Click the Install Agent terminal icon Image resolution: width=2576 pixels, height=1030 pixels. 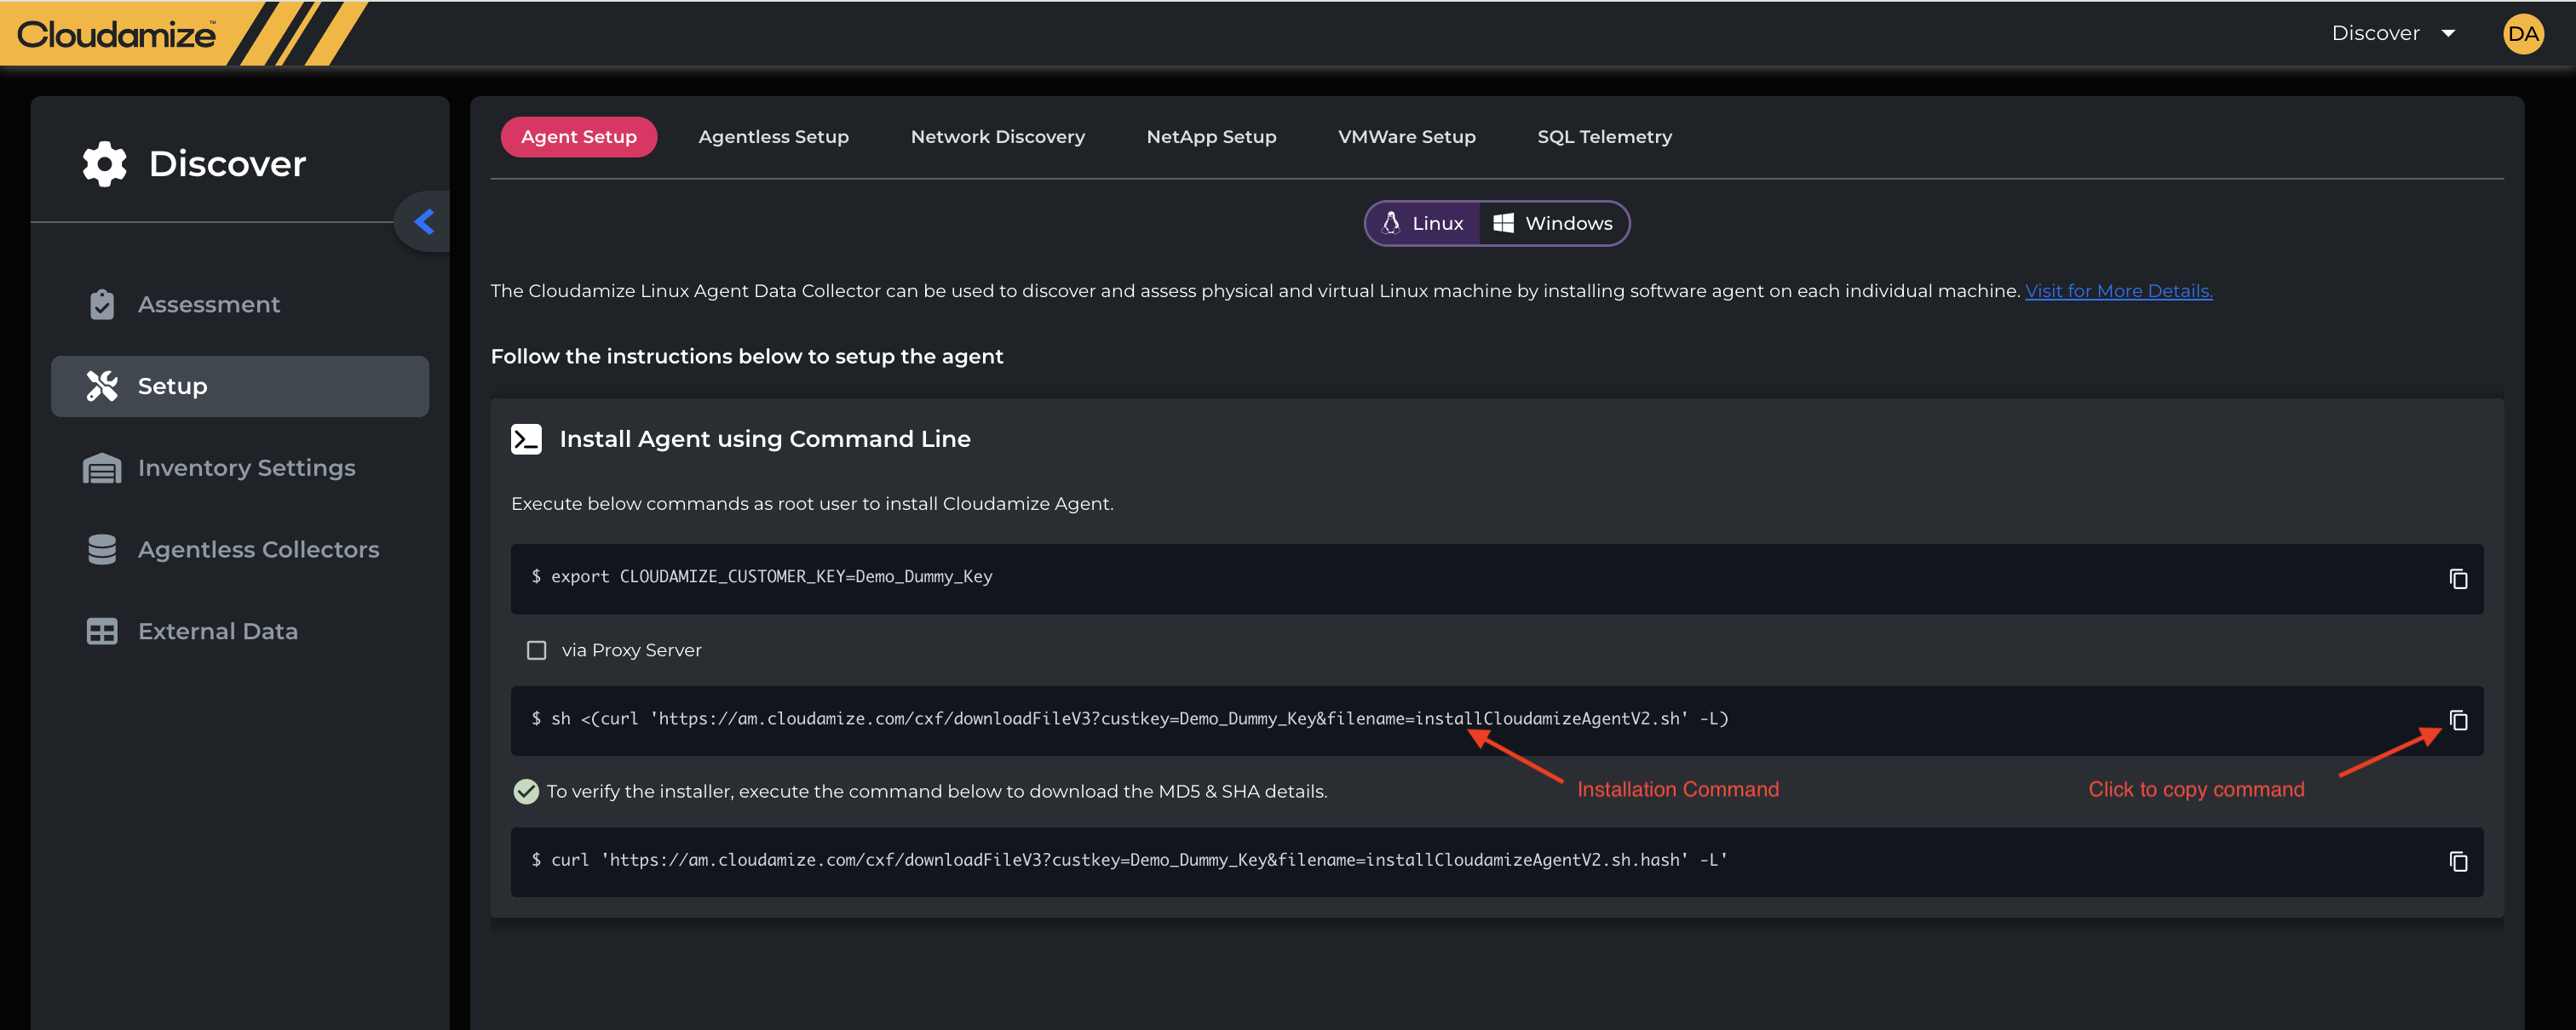526,439
